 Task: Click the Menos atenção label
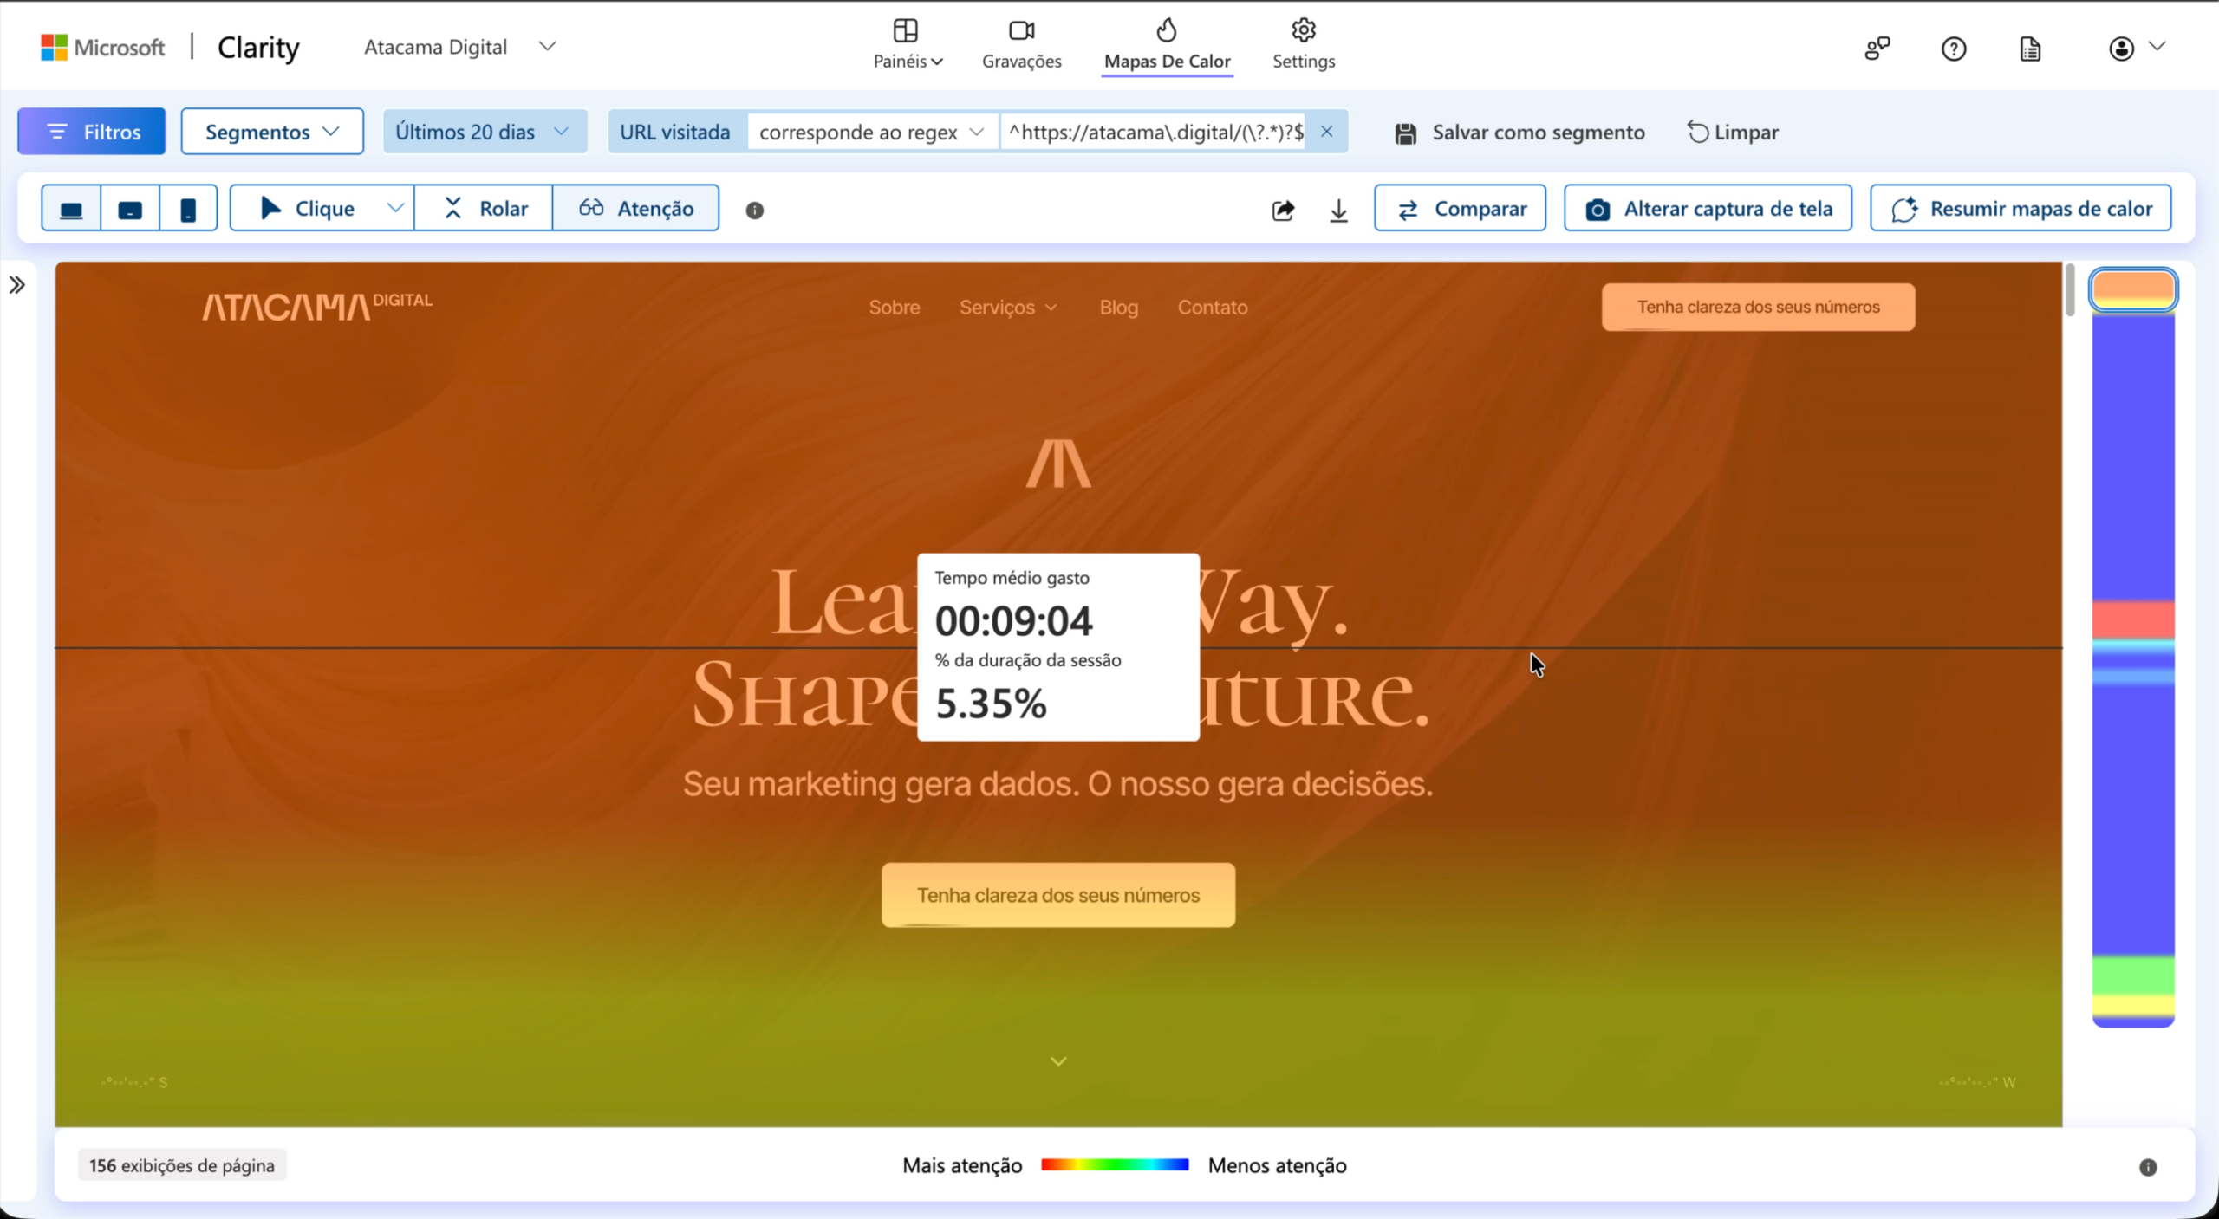pyautogui.click(x=1278, y=1165)
